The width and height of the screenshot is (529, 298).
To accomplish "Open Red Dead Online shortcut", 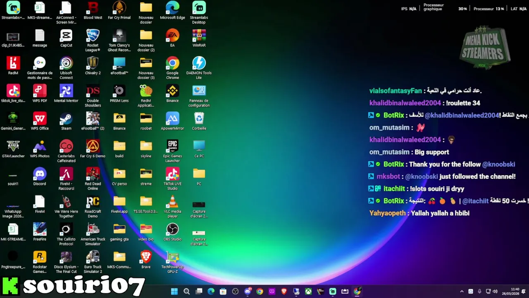I will tap(93, 179).
